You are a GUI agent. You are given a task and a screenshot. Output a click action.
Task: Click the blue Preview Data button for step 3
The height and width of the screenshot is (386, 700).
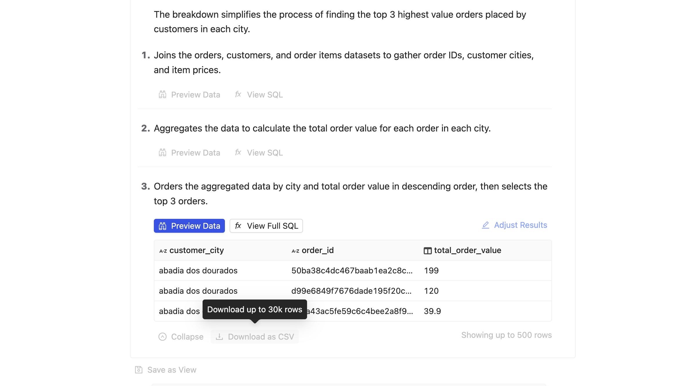189,225
